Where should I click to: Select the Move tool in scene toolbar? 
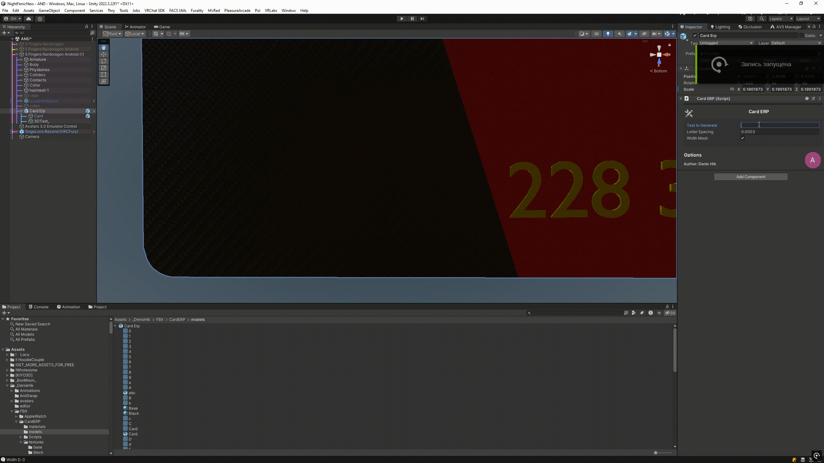(x=103, y=54)
